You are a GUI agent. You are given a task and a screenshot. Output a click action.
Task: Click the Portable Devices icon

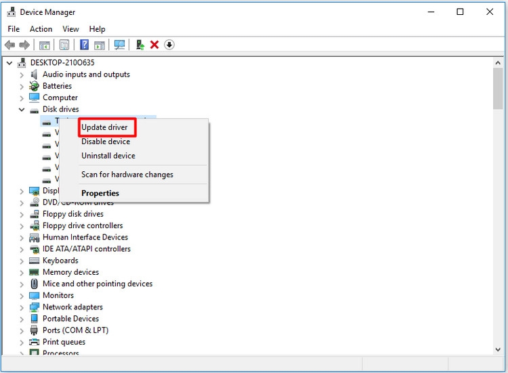(x=34, y=319)
